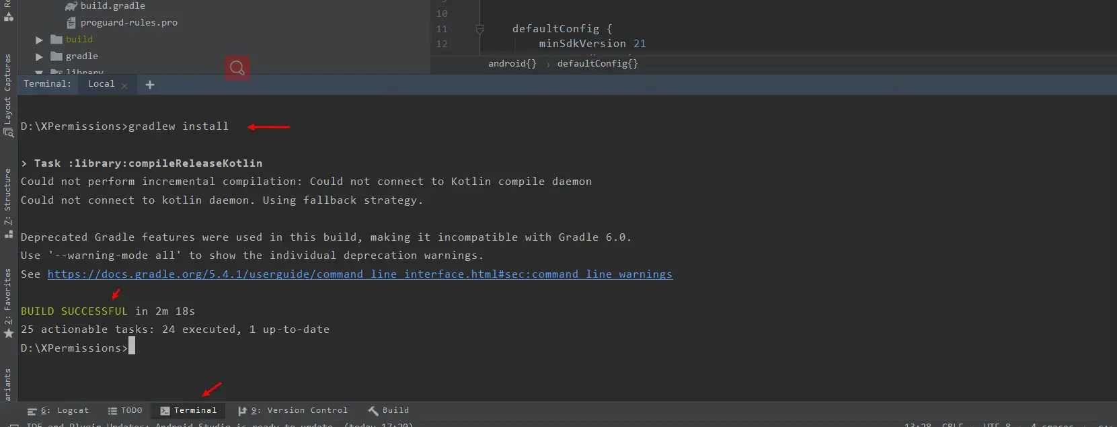
Task: Switch to the Local terminal tab
Action: (x=101, y=84)
